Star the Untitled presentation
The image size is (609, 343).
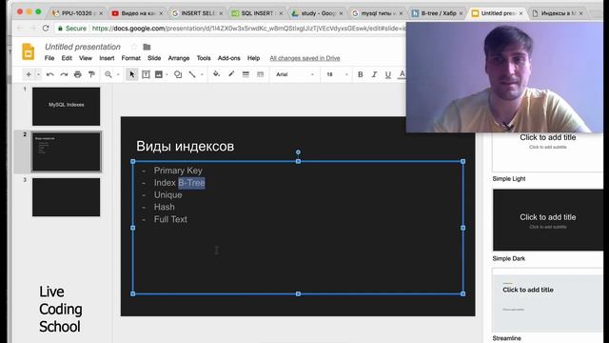134,47
